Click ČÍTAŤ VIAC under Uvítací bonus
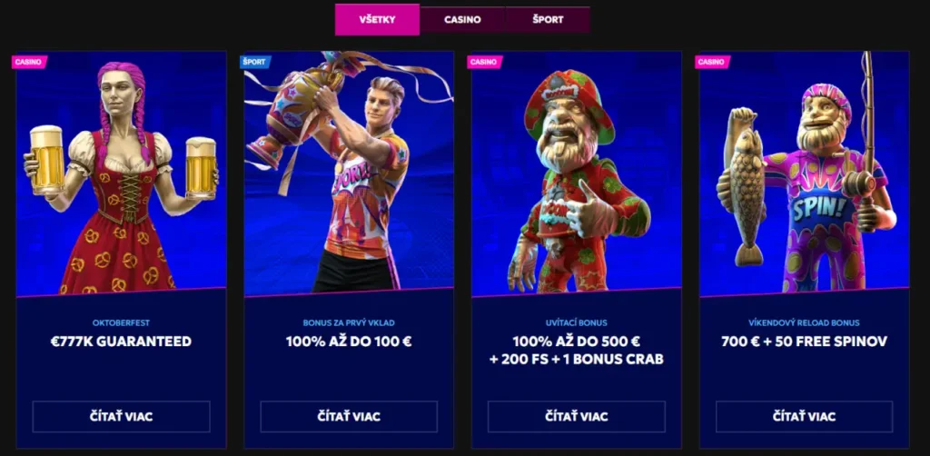This screenshot has width=930, height=456. (577, 416)
